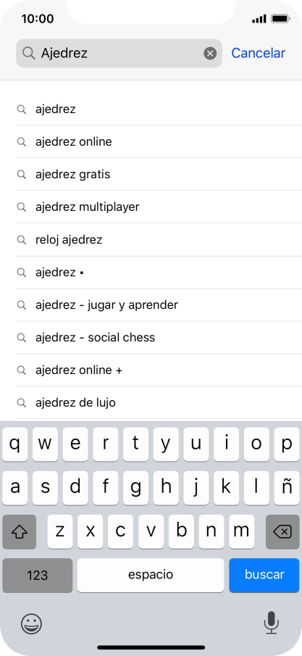
Task: Tap magnifier icon beside ajedrez de lujo
Action: [21, 403]
